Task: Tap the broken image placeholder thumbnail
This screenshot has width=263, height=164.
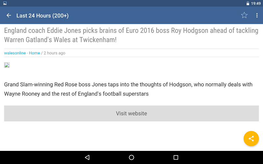Action: [x=7, y=65]
